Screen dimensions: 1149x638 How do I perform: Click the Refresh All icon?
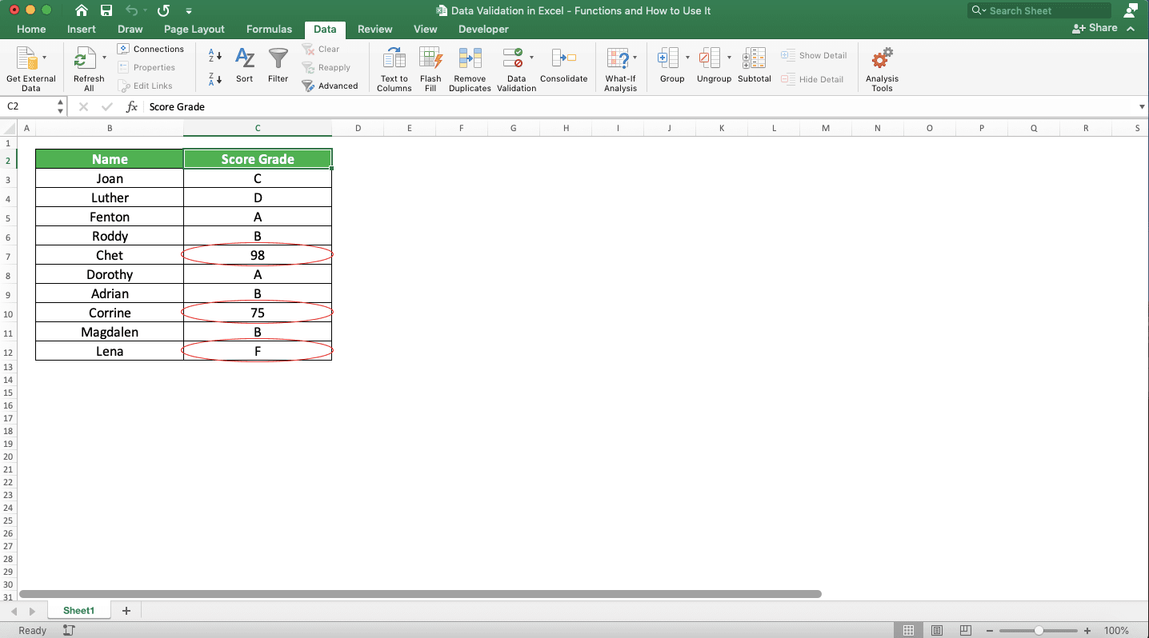[x=85, y=58]
